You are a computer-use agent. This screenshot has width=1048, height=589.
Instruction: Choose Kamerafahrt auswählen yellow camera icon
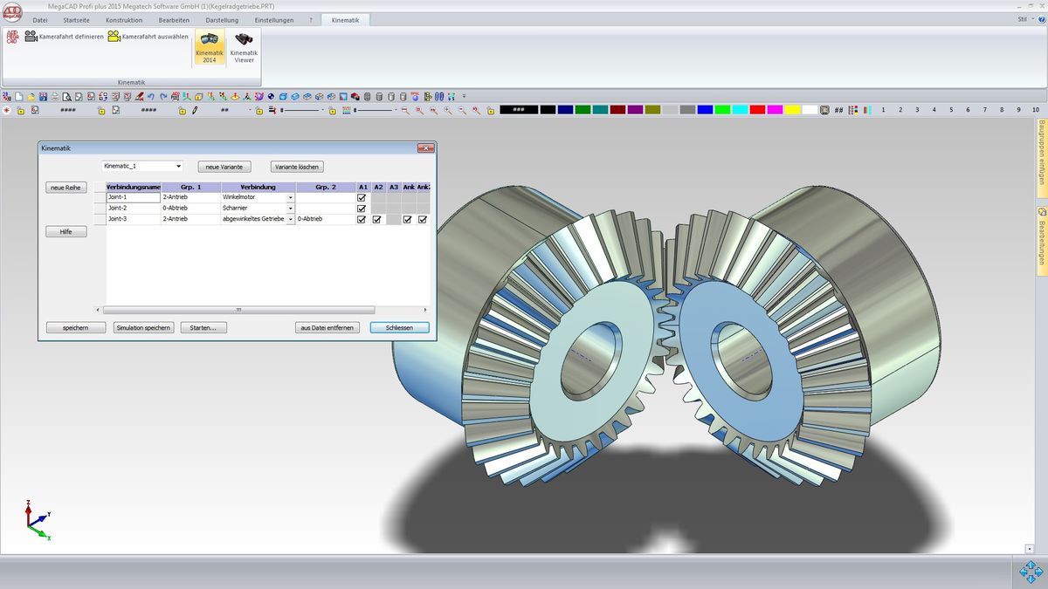114,37
